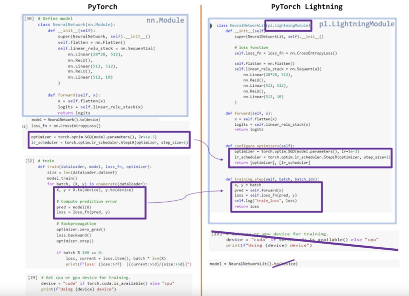
Task: Click the orange divider between columns
Action: 201,148
